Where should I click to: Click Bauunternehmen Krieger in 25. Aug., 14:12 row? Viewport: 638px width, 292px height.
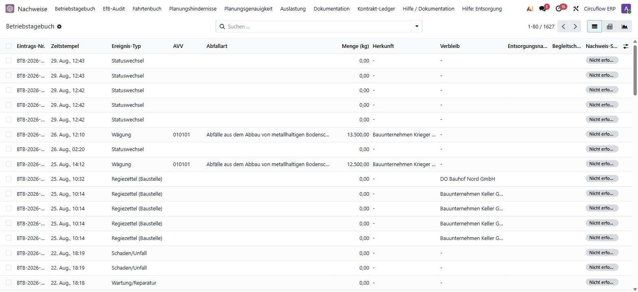click(x=404, y=164)
